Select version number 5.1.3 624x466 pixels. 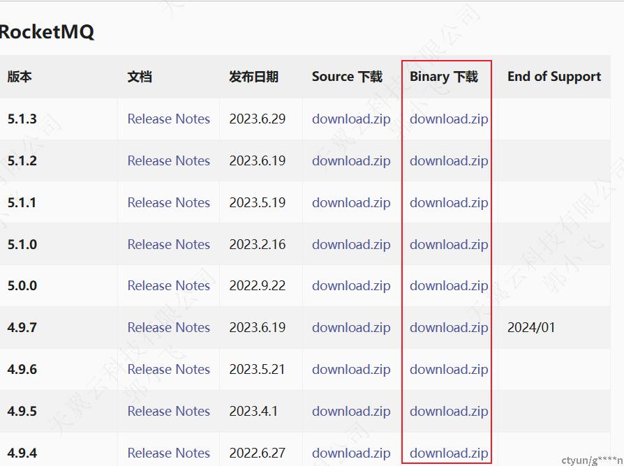click(x=22, y=119)
